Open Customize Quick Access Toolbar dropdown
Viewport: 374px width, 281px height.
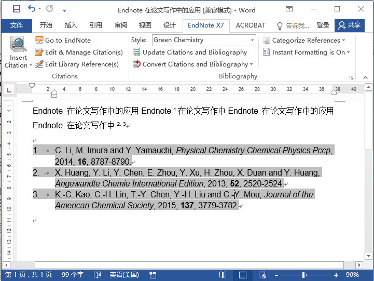click(64, 10)
